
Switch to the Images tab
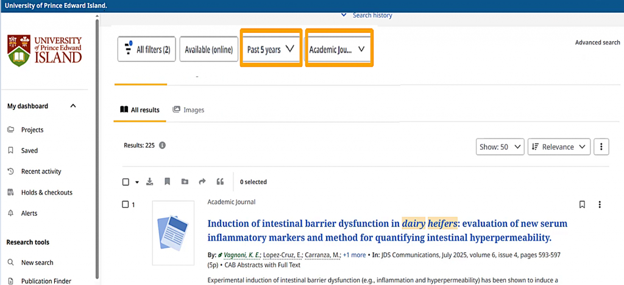pyautogui.click(x=188, y=110)
